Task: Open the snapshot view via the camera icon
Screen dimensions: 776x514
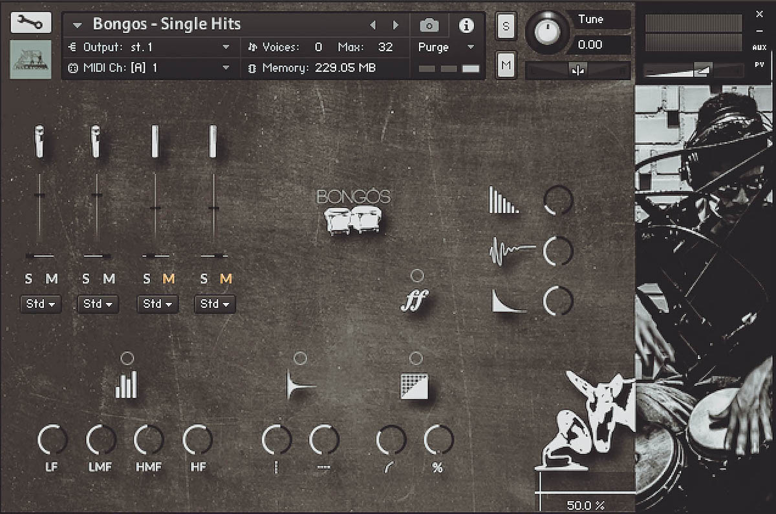Action: point(429,25)
